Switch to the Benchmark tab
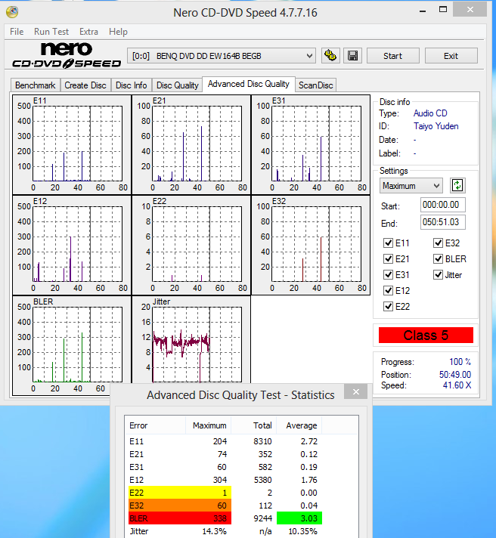This screenshot has height=538, width=496. pyautogui.click(x=36, y=85)
